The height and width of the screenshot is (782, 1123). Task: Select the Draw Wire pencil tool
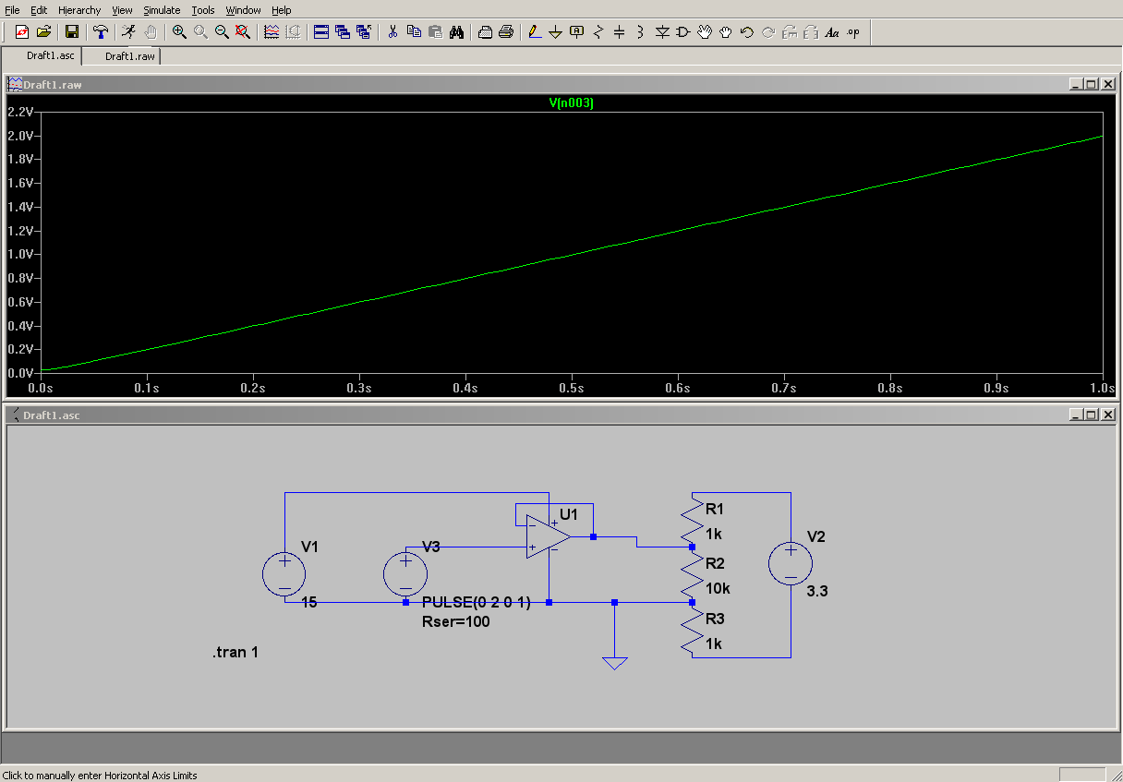pyautogui.click(x=534, y=32)
